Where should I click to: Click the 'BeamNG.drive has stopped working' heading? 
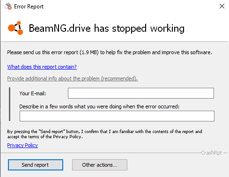pos(107,28)
